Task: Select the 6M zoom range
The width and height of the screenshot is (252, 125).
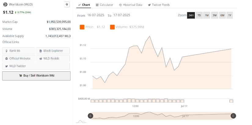Action: pyautogui.click(x=222, y=16)
